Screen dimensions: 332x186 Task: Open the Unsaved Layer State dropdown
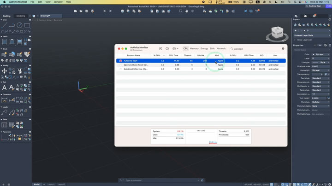(x=312, y=35)
